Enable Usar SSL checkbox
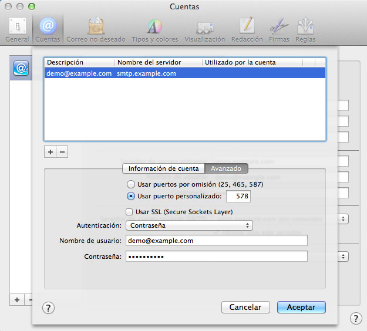The image size is (367, 331). (130, 212)
